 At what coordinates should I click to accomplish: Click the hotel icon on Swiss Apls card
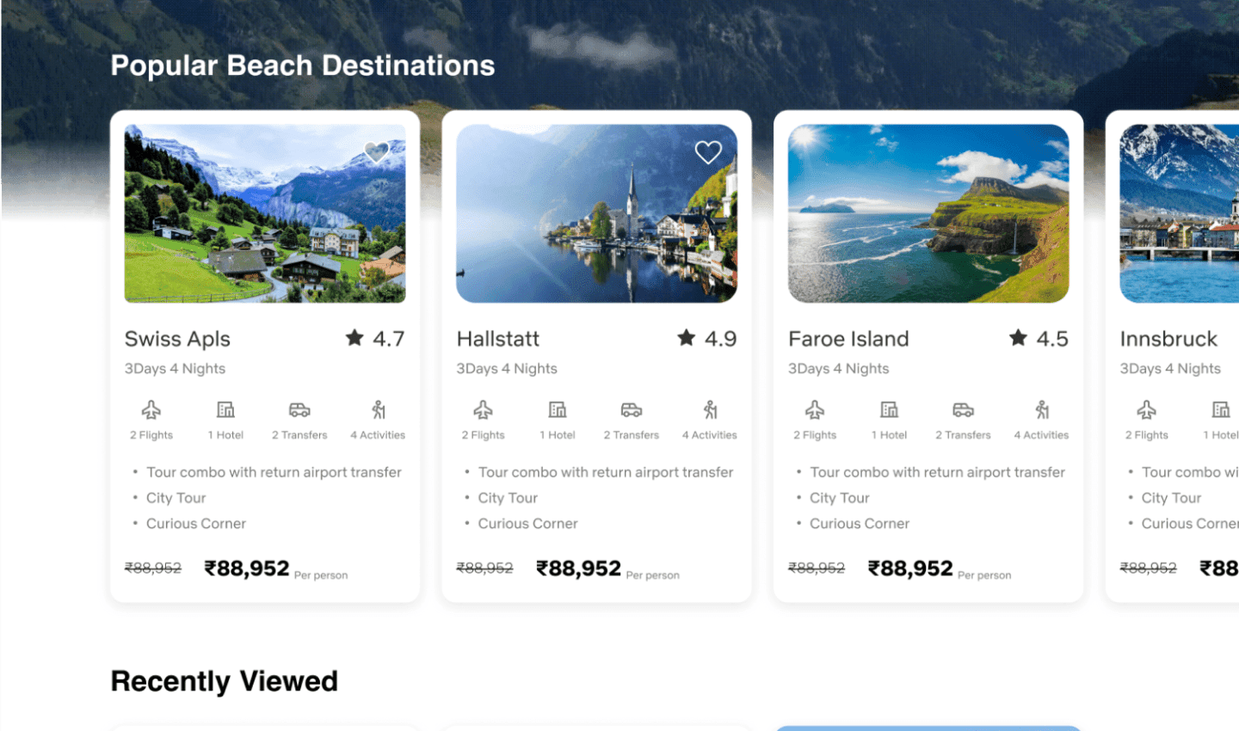click(x=225, y=409)
